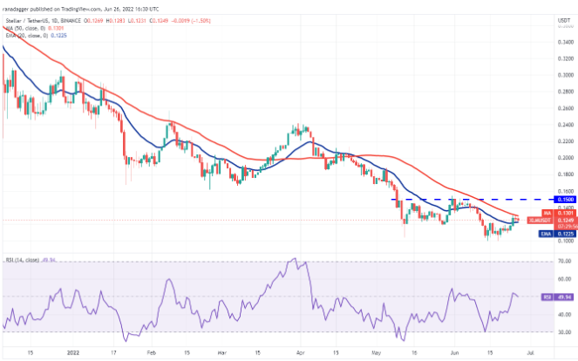Click the blue EMA 0.1225 axis tag
The height and width of the screenshot is (361, 578).
[557, 234]
